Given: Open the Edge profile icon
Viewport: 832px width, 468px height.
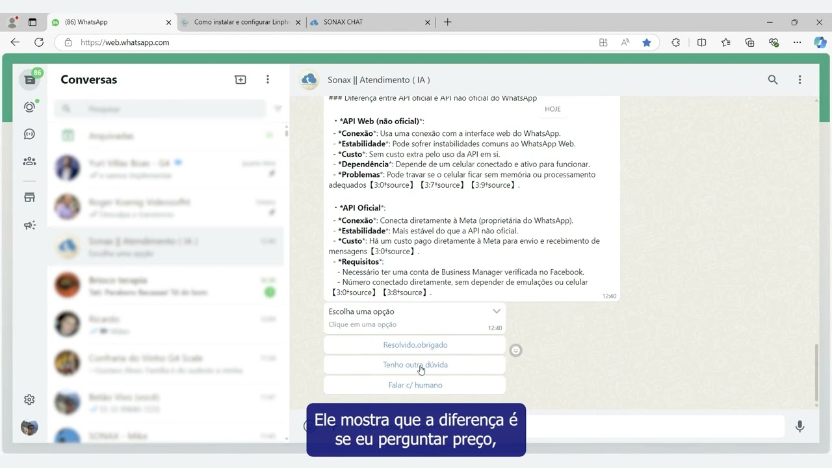Looking at the screenshot, I should (12, 22).
